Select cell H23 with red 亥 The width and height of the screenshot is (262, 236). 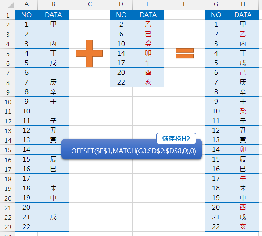[x=243, y=227]
